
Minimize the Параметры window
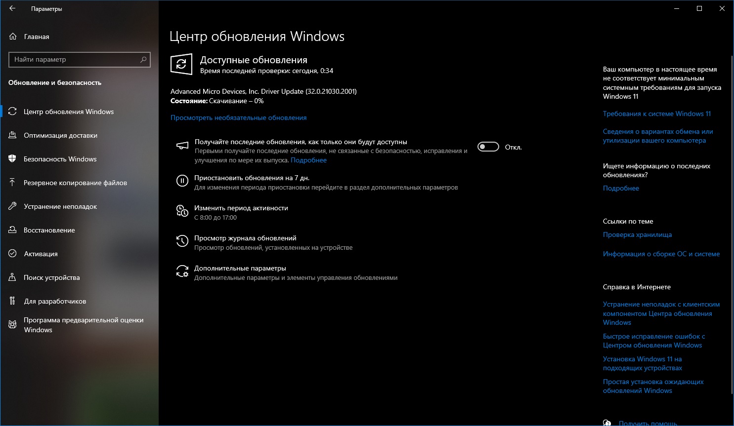(677, 8)
